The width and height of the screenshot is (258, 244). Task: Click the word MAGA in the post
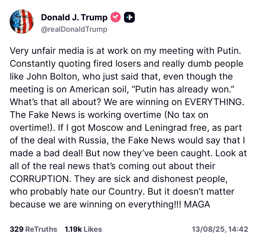[x=197, y=204]
